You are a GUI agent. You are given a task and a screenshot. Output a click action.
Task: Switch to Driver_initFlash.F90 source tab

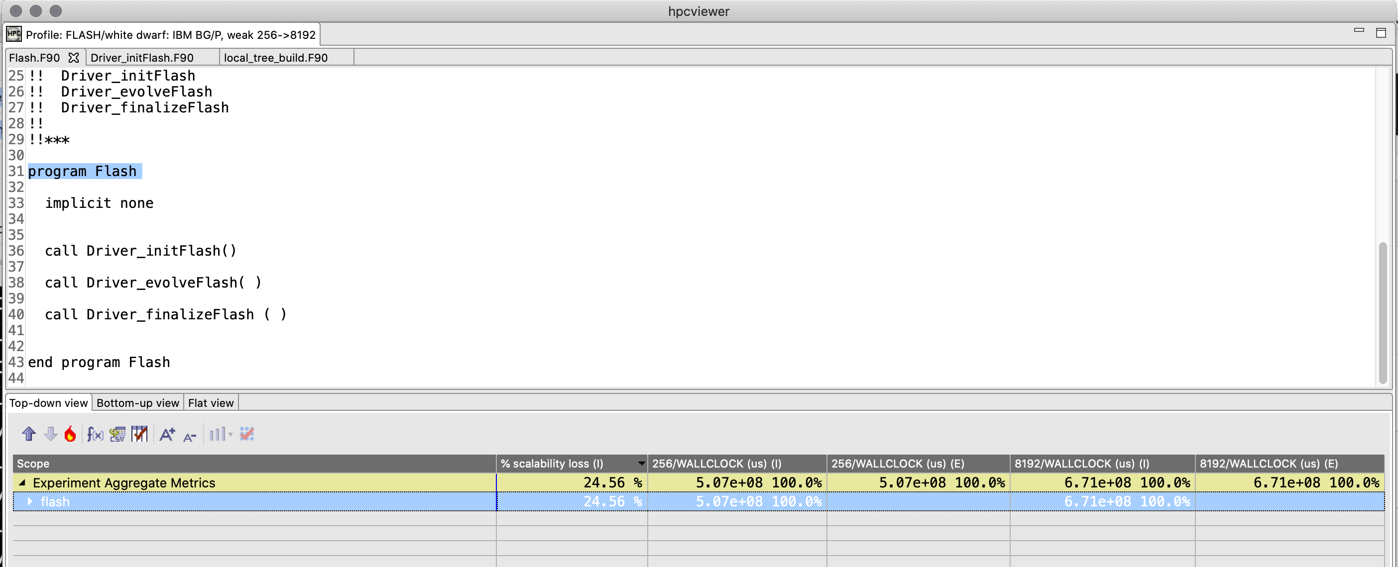point(142,58)
